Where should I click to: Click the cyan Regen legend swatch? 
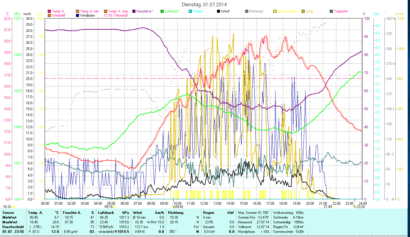coord(190,11)
